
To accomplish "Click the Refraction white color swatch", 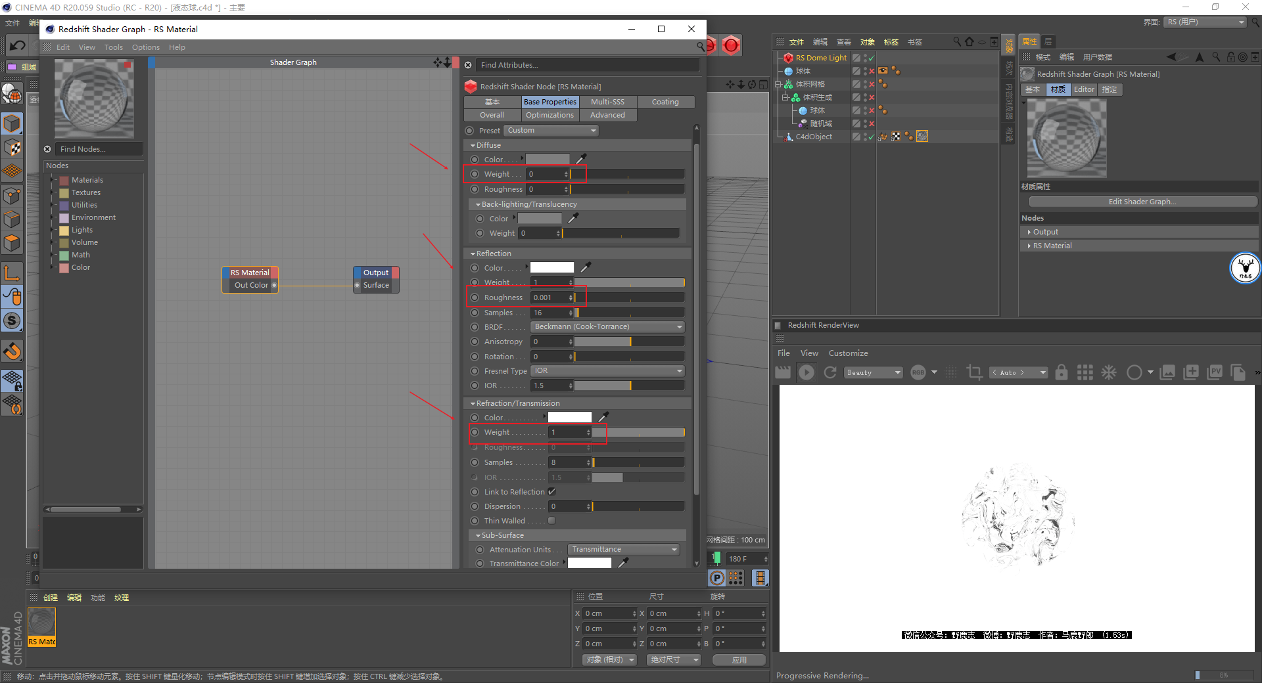I will pyautogui.click(x=570, y=417).
